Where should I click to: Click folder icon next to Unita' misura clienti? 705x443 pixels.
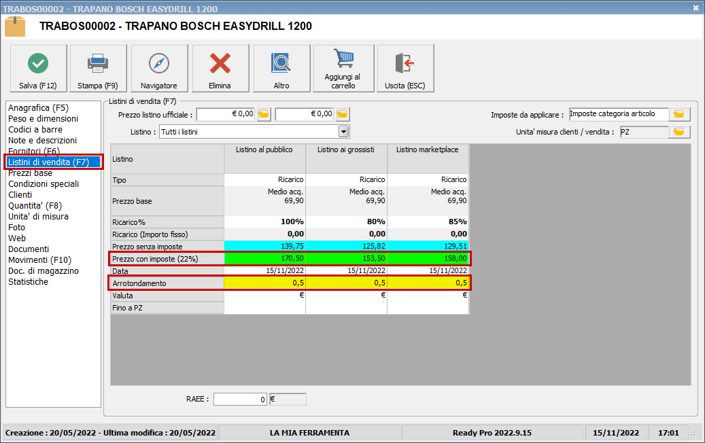[x=679, y=132]
